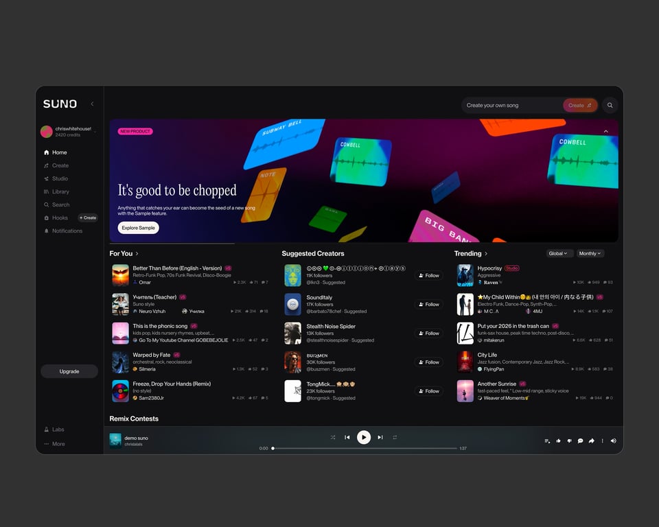Open Search from the sidebar
This screenshot has height=527, width=659.
pos(58,204)
